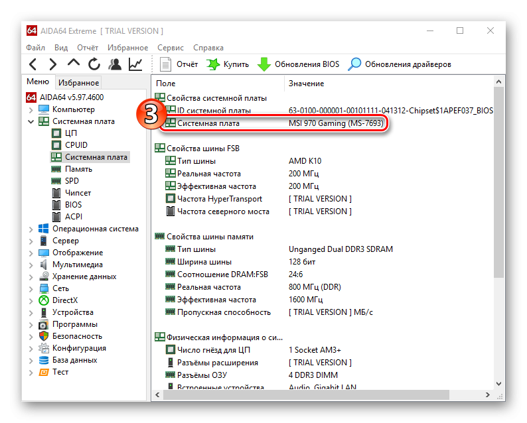The width and height of the screenshot is (527, 423).
Task: Open the Отчёт menu in the menu bar
Action: (x=88, y=48)
